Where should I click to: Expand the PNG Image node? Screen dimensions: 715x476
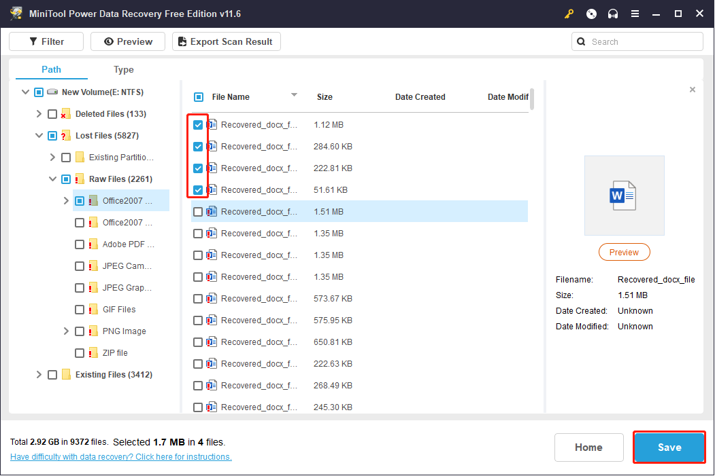coord(66,331)
